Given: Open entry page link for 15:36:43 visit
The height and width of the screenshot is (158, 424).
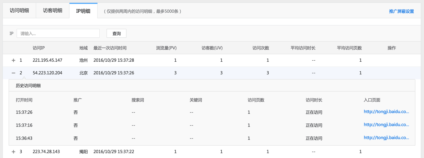Looking at the screenshot, I should coord(386,138).
